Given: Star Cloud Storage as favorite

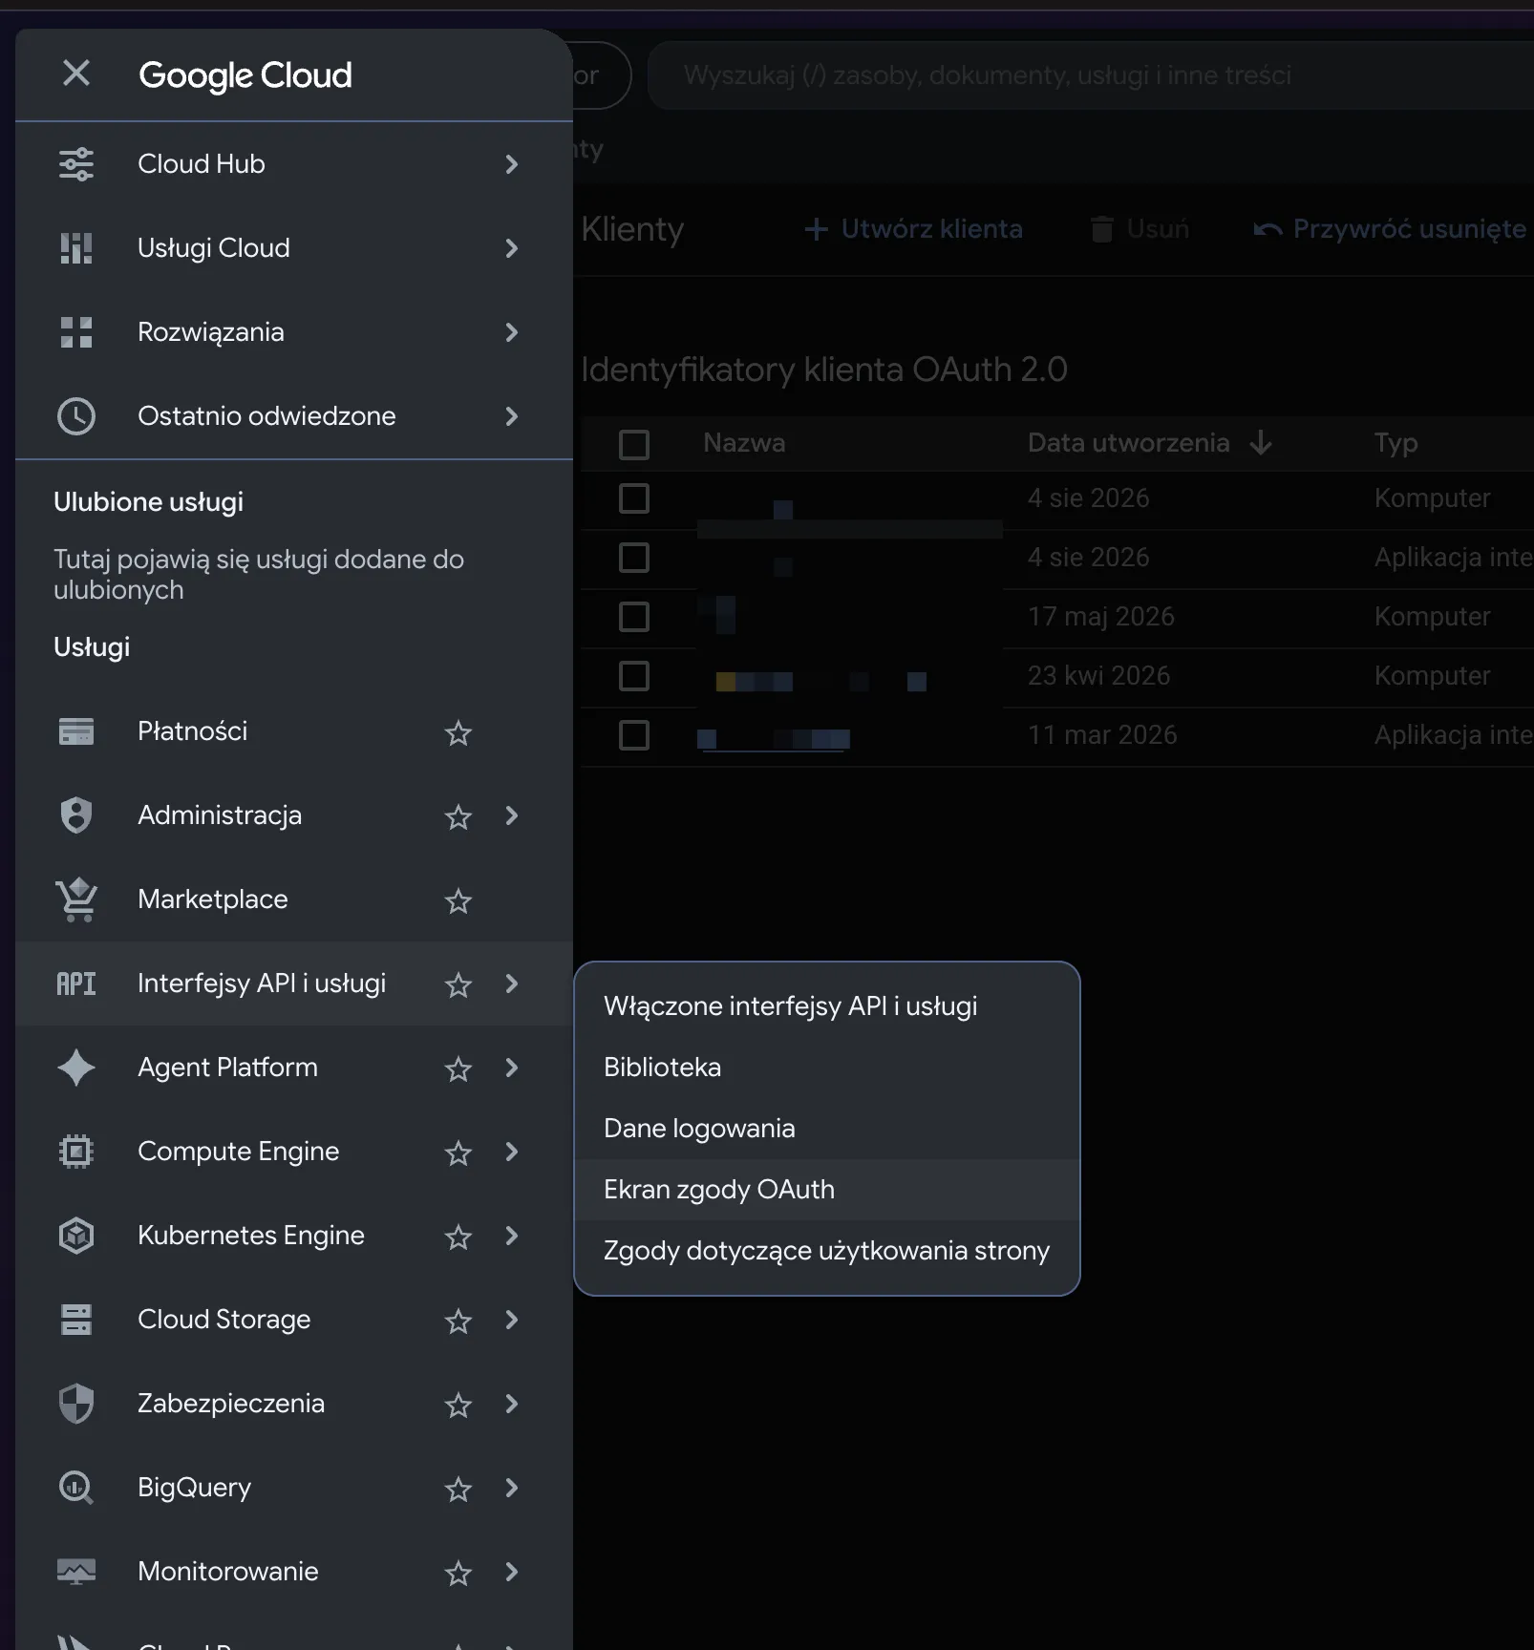Looking at the screenshot, I should 458,1321.
